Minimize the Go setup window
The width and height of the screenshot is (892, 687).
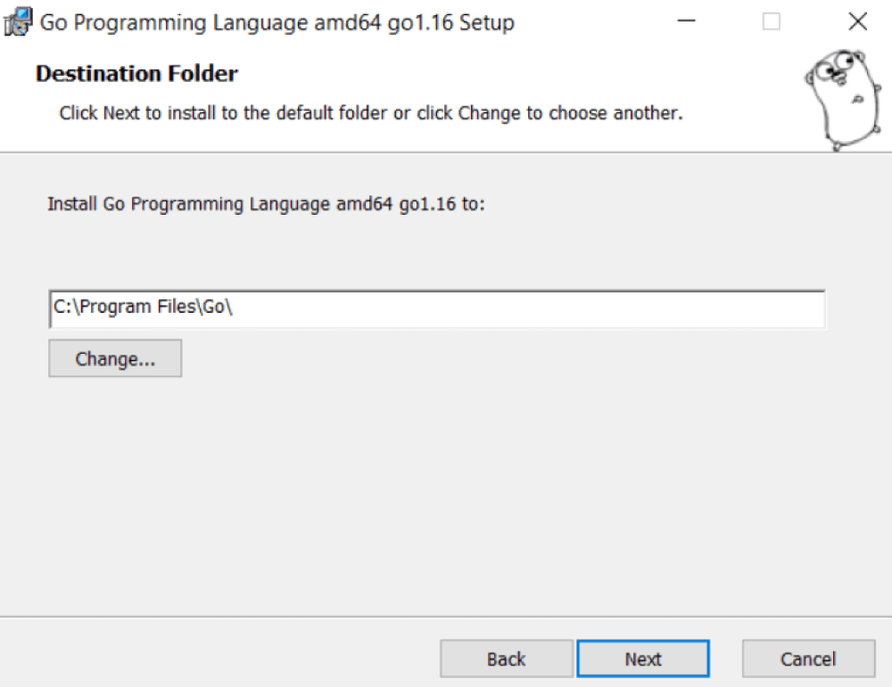pyautogui.click(x=687, y=21)
